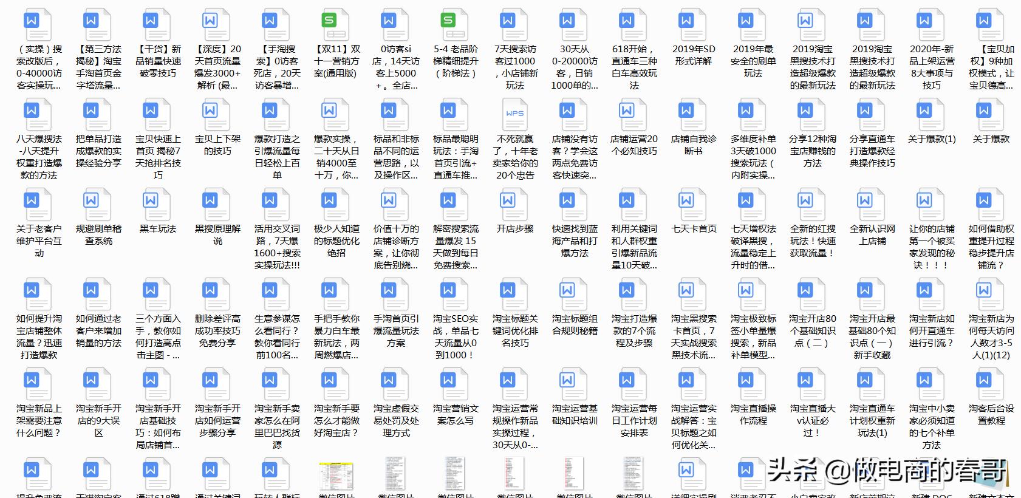Select the 淘宝虚假交易处罚及处理方式 file icon
This screenshot has width=1021, height=498.
pos(396,385)
